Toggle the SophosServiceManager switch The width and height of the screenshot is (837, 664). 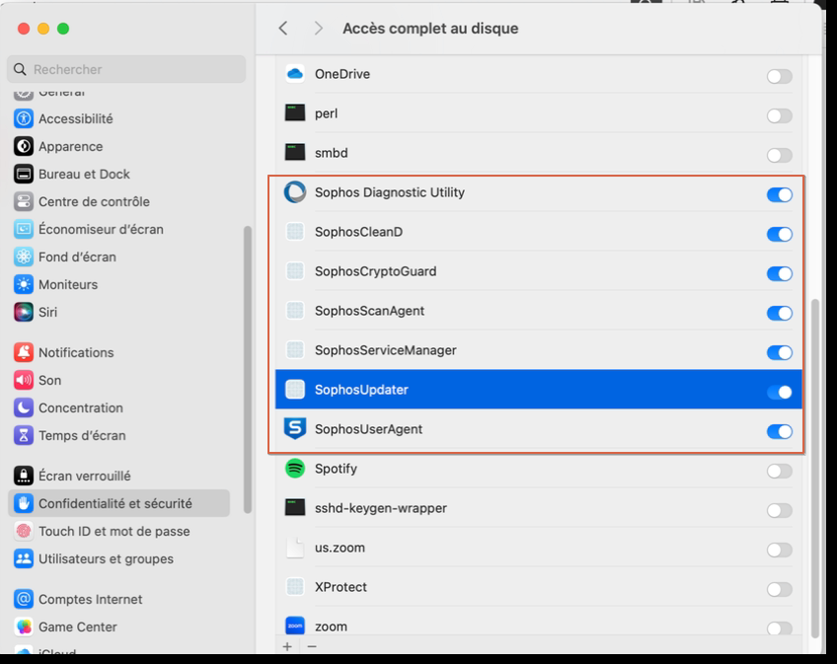[780, 353]
